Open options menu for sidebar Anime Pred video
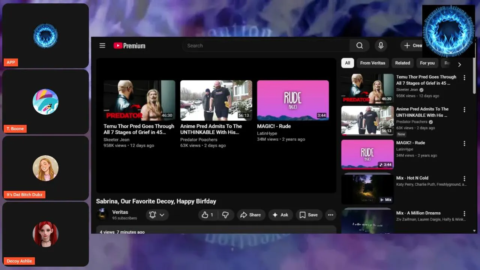The height and width of the screenshot is (270, 480). [464, 110]
